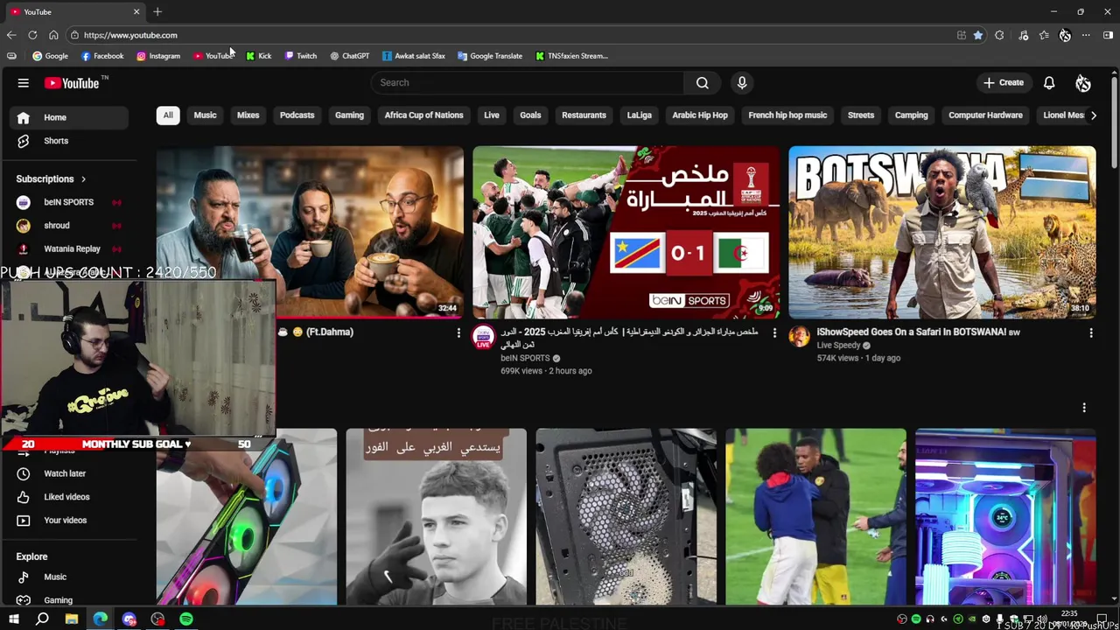Select the Gaming filter chip

[x=349, y=115]
